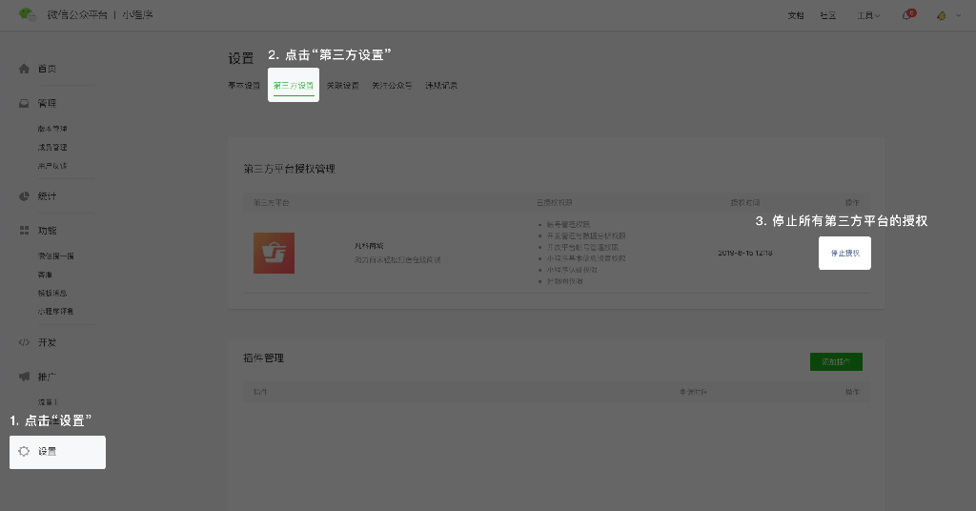Expand the 工具 dropdown in top bar
The width and height of the screenshot is (976, 511).
867,16
